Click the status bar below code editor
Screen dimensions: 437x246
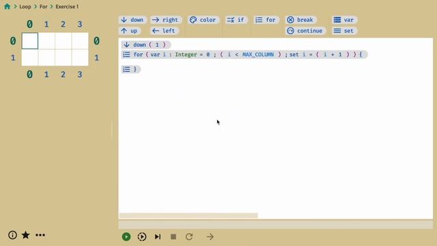click(x=276, y=224)
